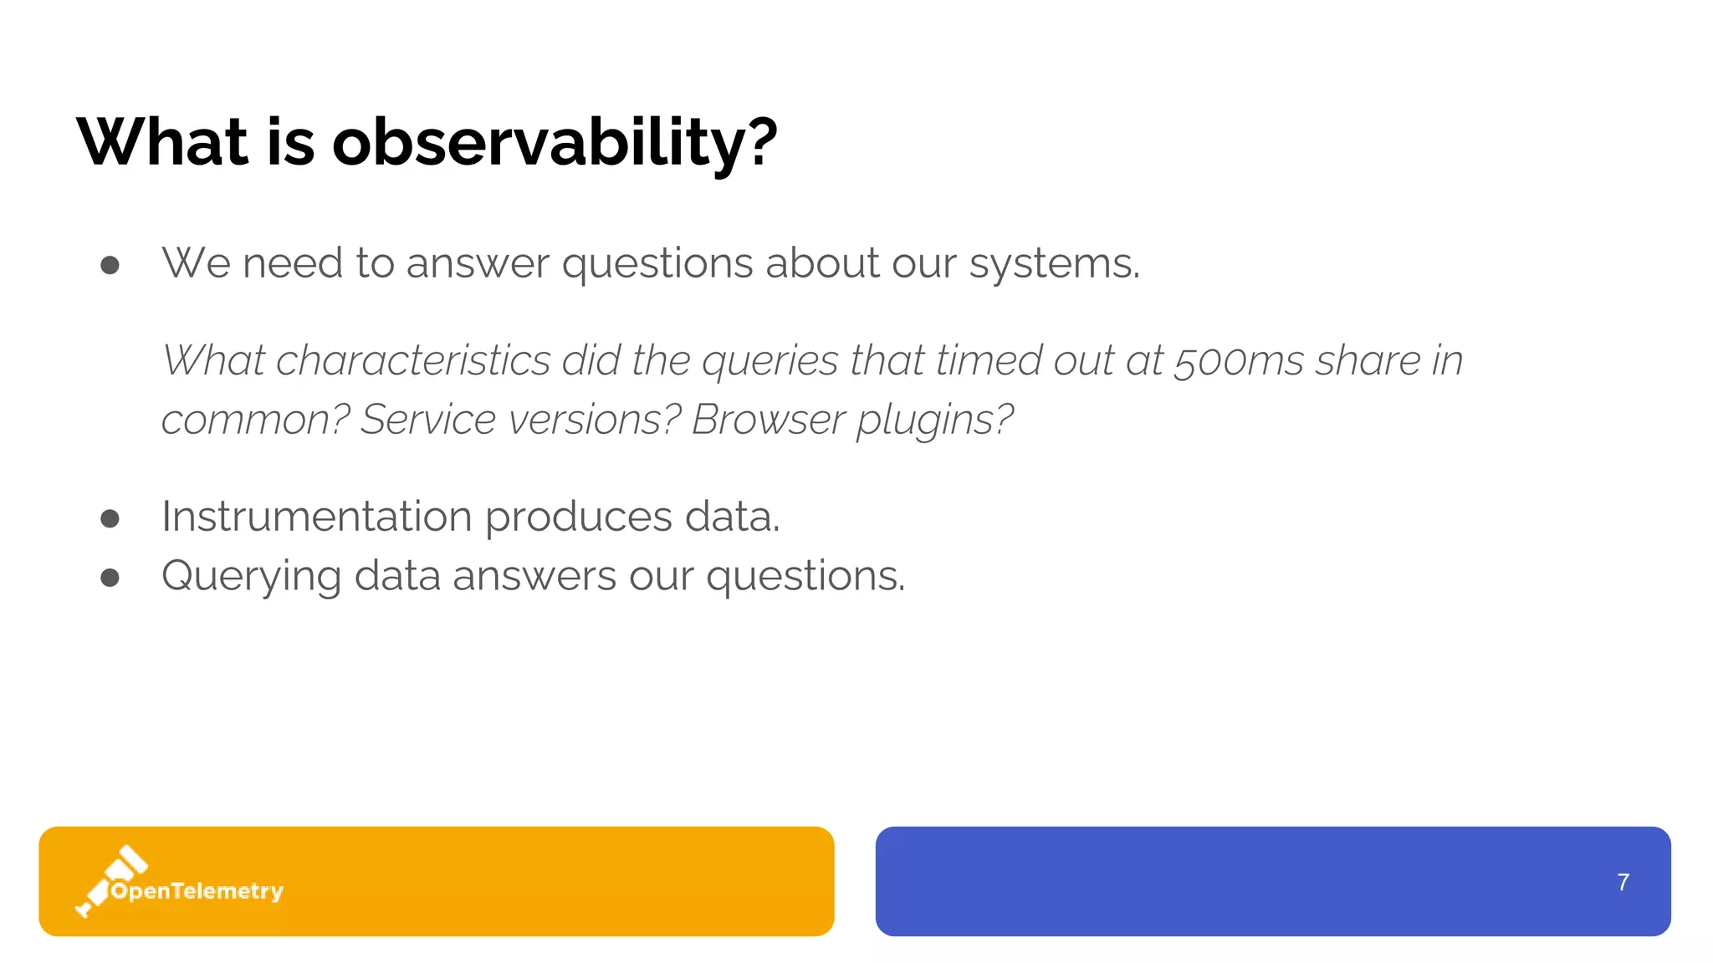Viewport: 1713px width, 963px height.
Task: Click "Instrumentation produces data." text
Action: point(470,517)
